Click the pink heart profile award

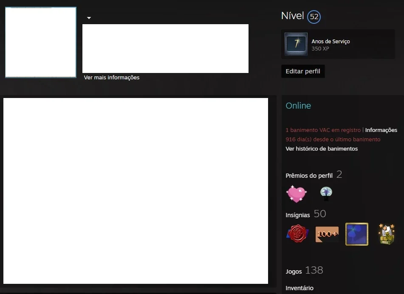coord(297,194)
